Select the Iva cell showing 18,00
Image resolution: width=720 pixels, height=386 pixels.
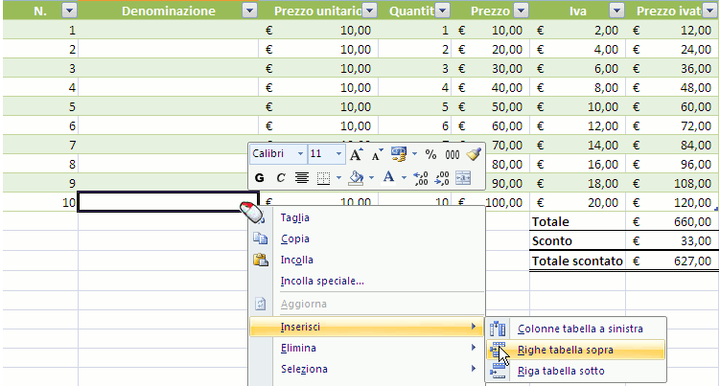pos(577,183)
